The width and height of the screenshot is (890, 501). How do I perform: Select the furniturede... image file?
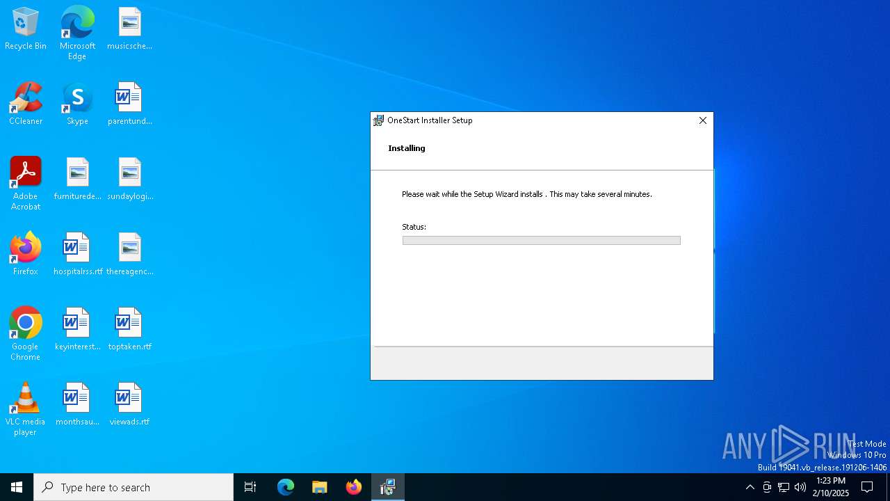pyautogui.click(x=77, y=180)
